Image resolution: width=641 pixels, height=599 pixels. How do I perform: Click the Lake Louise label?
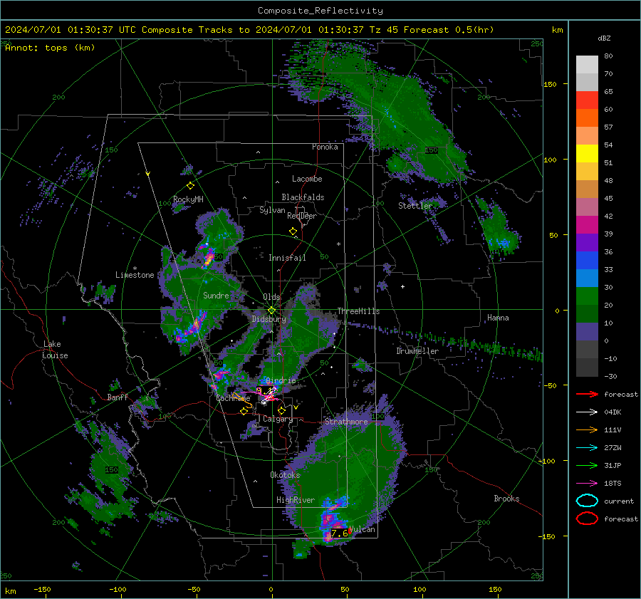click(x=56, y=350)
